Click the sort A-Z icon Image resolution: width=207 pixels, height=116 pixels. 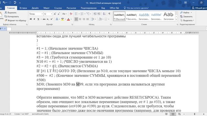[104, 14]
